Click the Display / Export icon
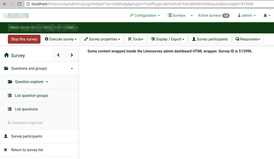The image size is (274, 159). click(x=153, y=39)
